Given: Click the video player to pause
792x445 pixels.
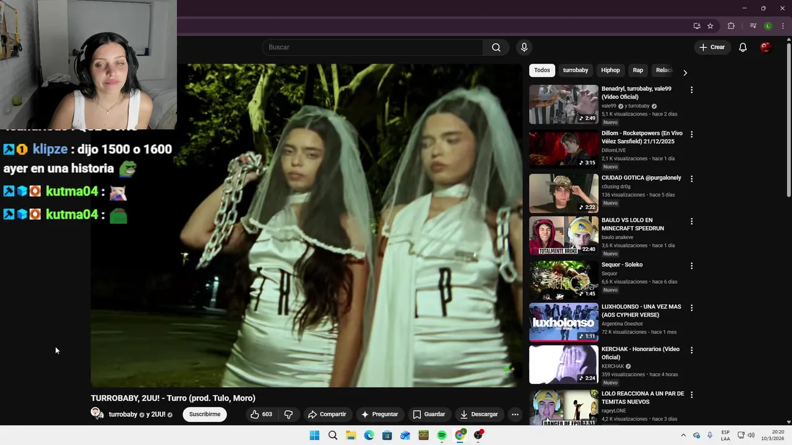Looking at the screenshot, I should [x=306, y=226].
